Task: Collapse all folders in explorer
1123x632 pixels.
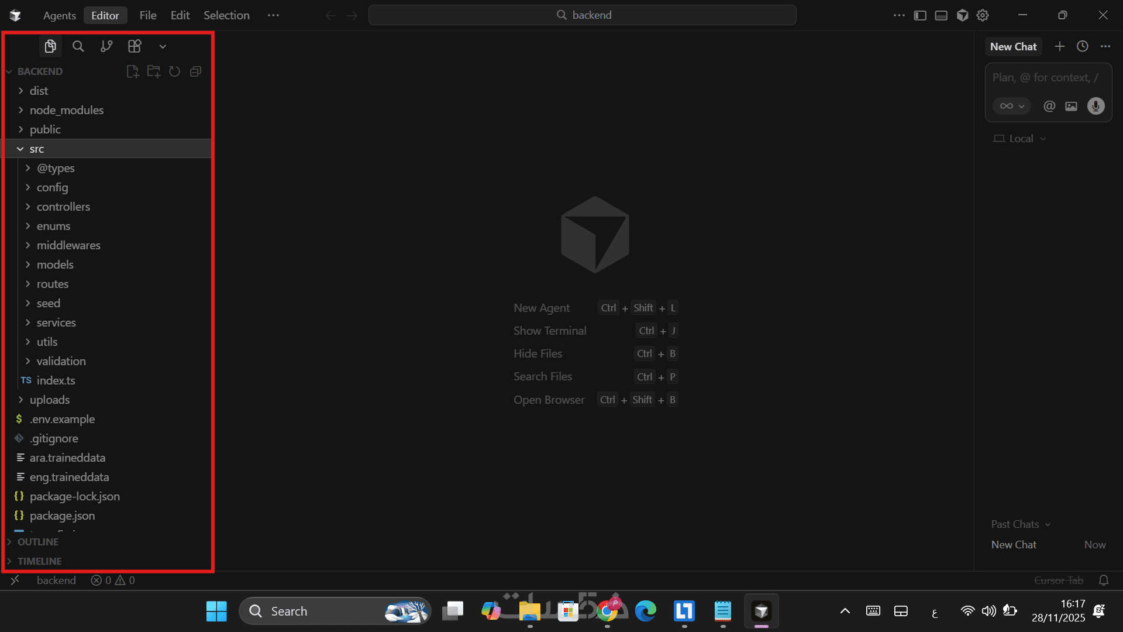Action: [x=196, y=71]
